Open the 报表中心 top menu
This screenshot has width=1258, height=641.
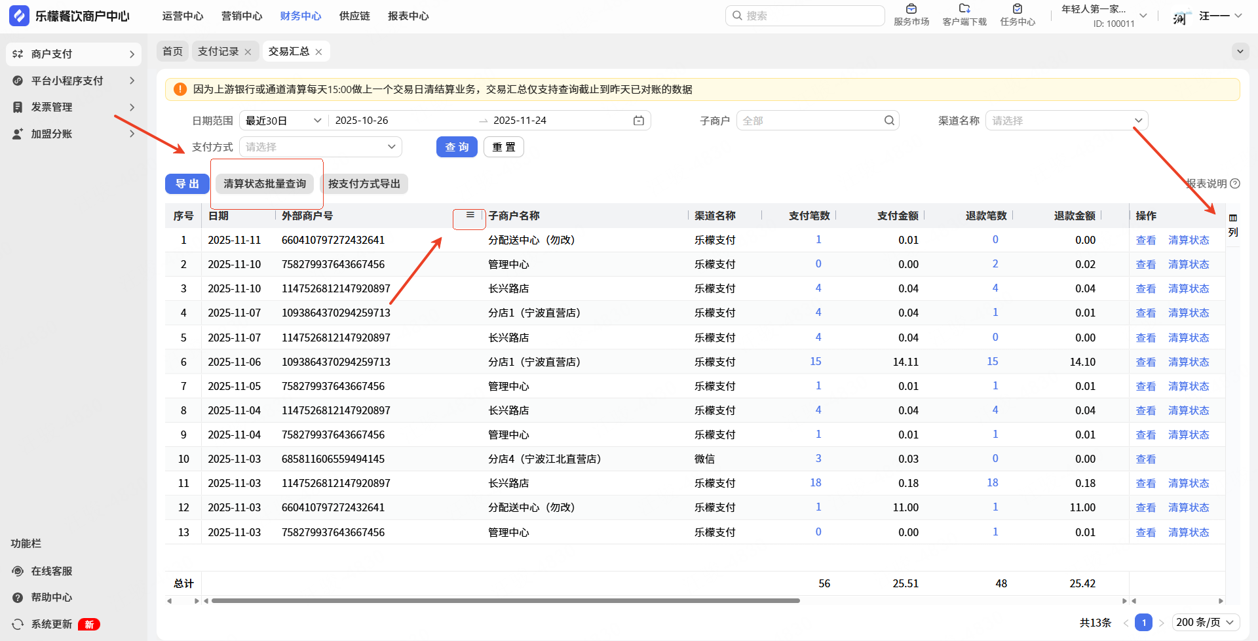point(408,16)
